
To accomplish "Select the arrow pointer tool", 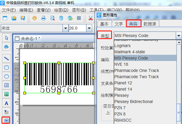I will coord(7,38).
